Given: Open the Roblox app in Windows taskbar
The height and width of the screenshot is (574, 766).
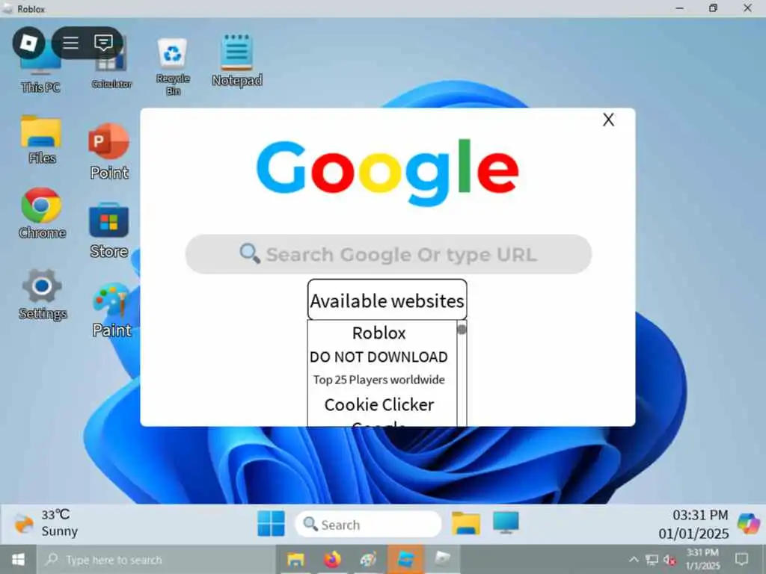Looking at the screenshot, I should pyautogui.click(x=442, y=559).
